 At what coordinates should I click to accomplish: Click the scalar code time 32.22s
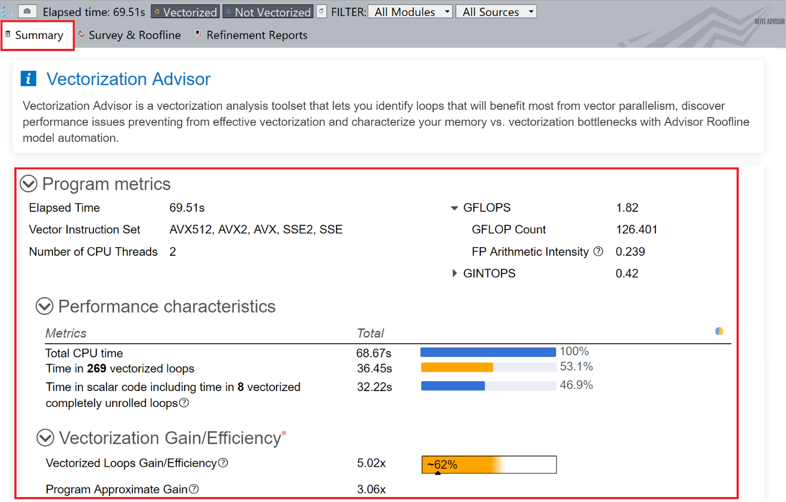coord(375,387)
